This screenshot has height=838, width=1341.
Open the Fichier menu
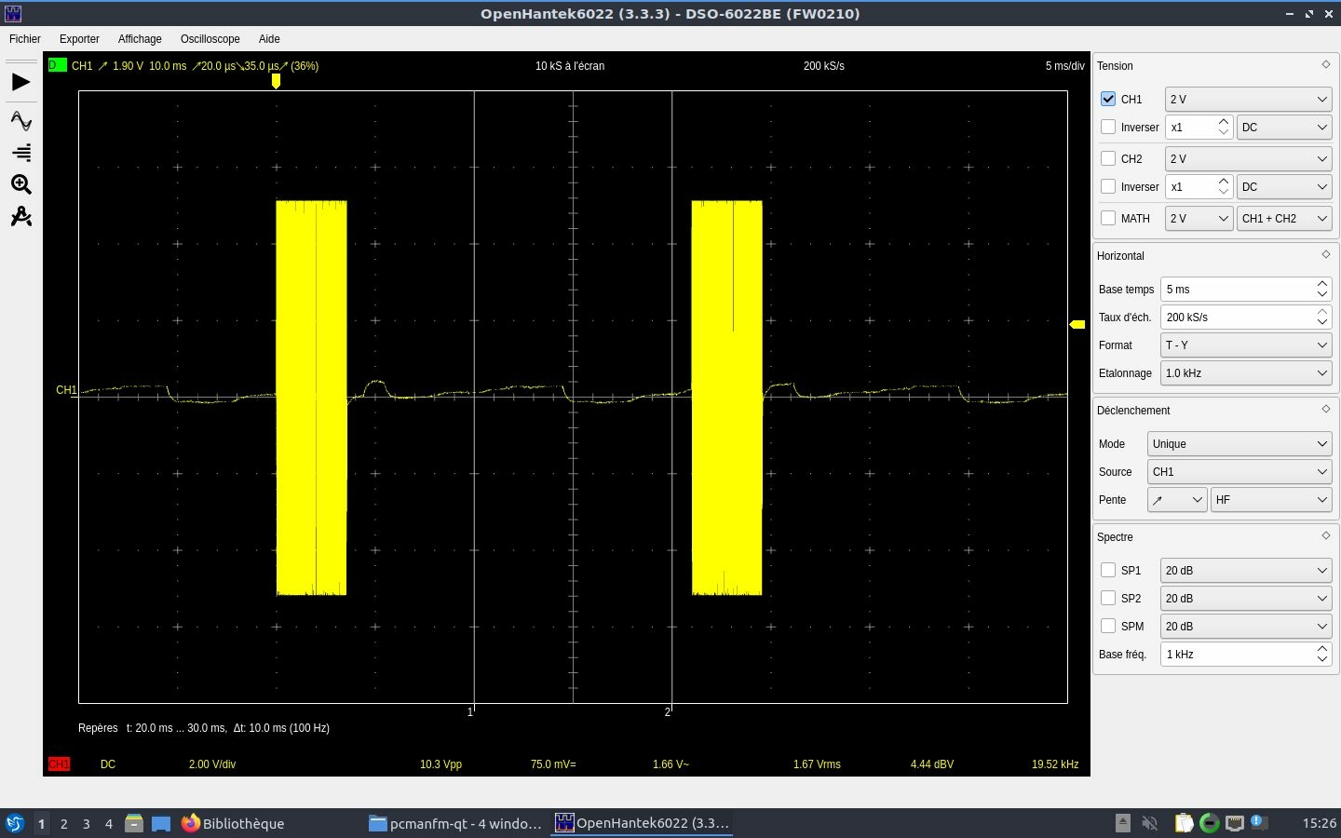click(25, 38)
